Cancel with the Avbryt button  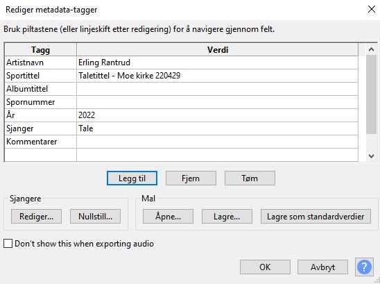click(322, 267)
